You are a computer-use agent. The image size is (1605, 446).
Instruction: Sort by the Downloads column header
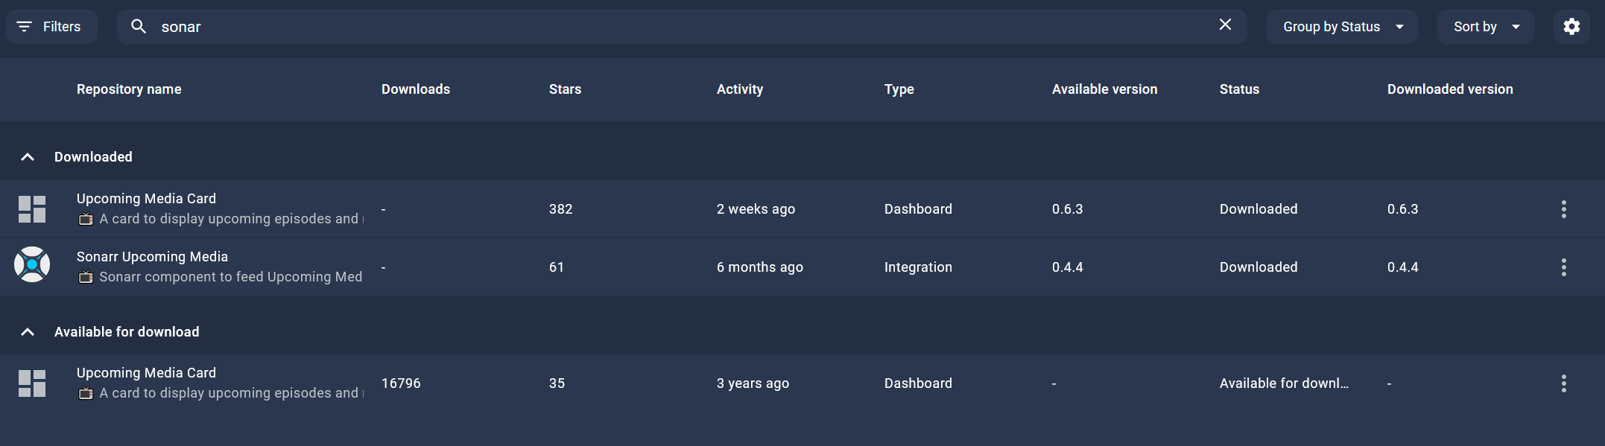415,89
